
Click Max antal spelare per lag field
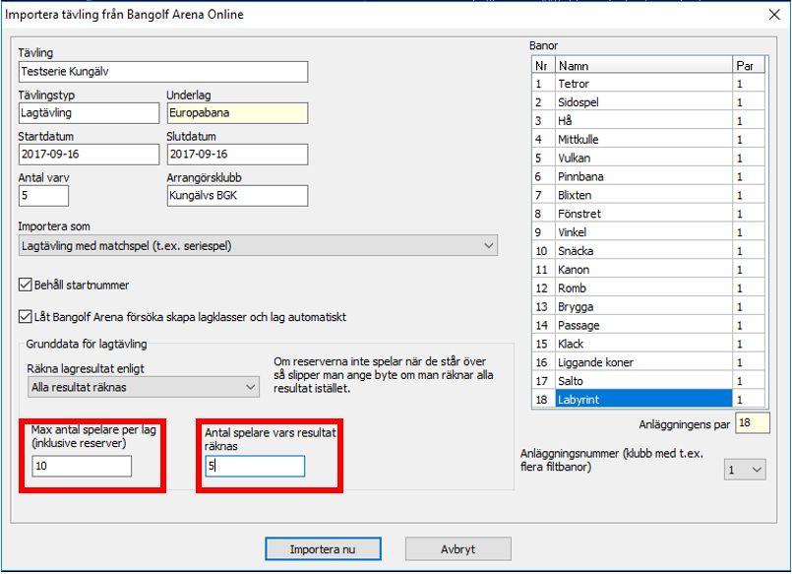(82, 466)
